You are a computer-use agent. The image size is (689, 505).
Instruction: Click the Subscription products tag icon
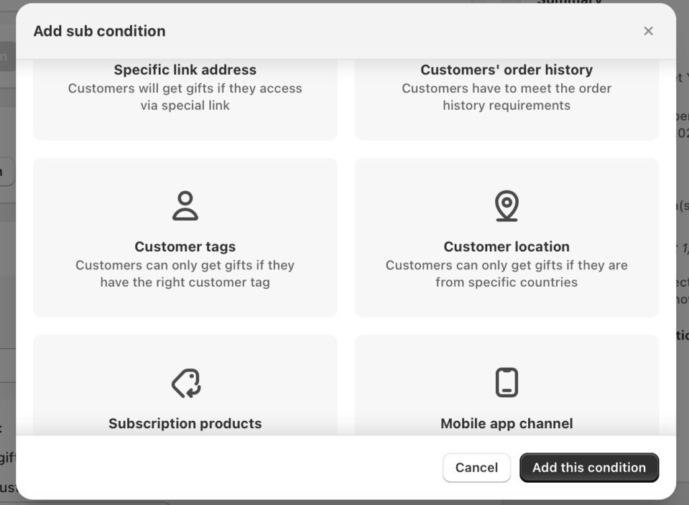pyautogui.click(x=185, y=383)
